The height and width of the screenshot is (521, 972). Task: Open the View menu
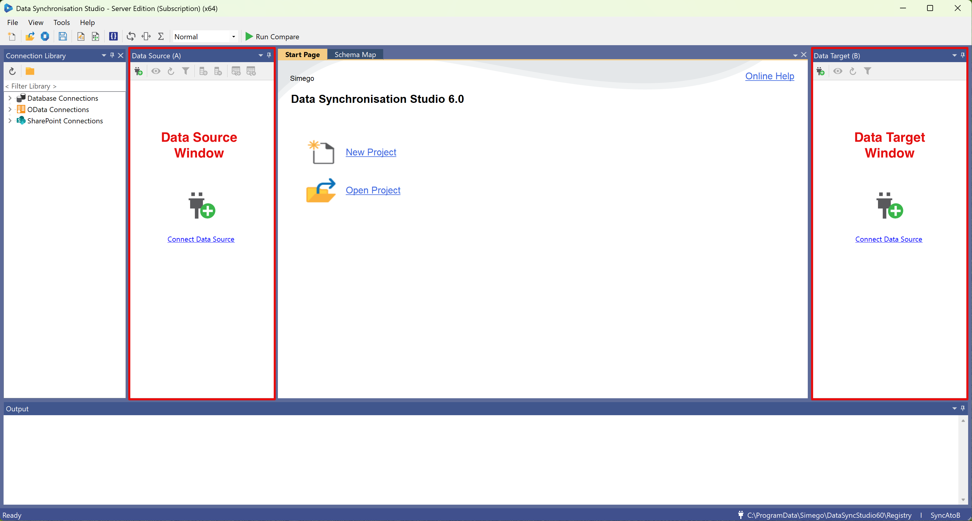[x=35, y=23]
